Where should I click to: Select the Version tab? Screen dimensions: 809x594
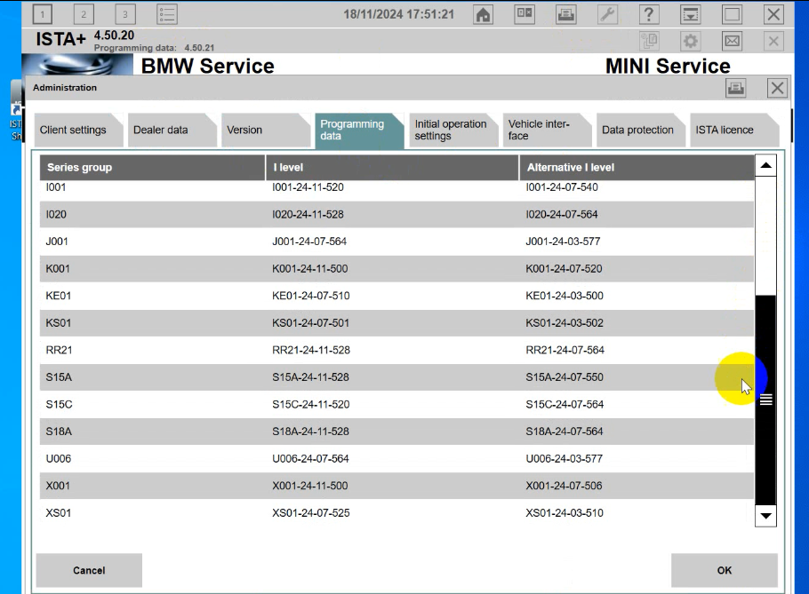266,131
